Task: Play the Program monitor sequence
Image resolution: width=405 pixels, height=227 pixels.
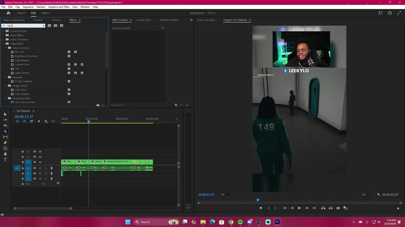Action: [x=299, y=208]
